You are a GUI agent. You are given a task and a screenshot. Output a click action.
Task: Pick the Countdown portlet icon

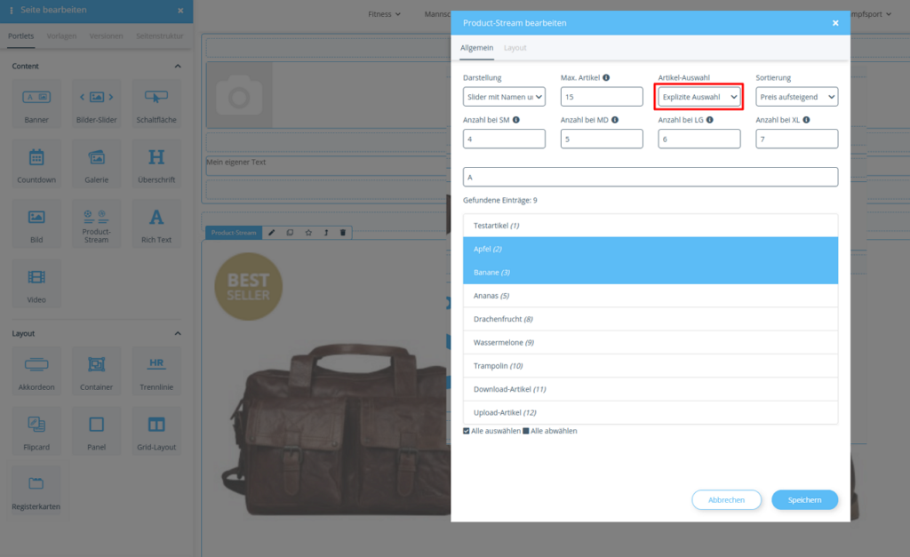(36, 157)
